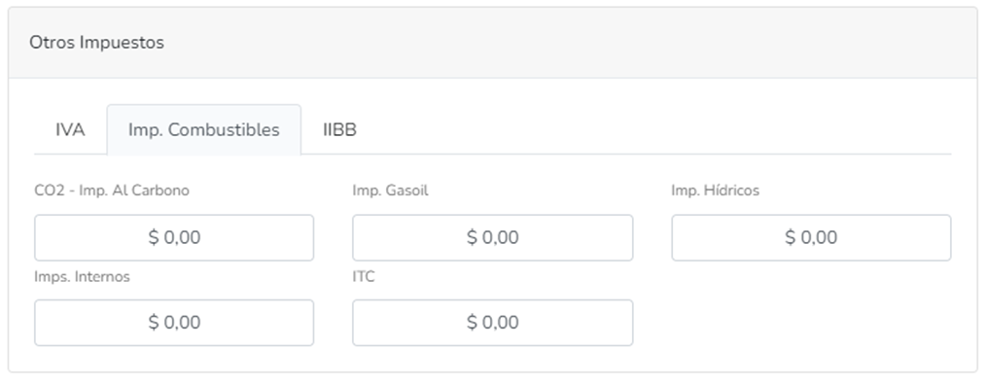Click the ITC label text
The image size is (987, 383).
point(364,277)
